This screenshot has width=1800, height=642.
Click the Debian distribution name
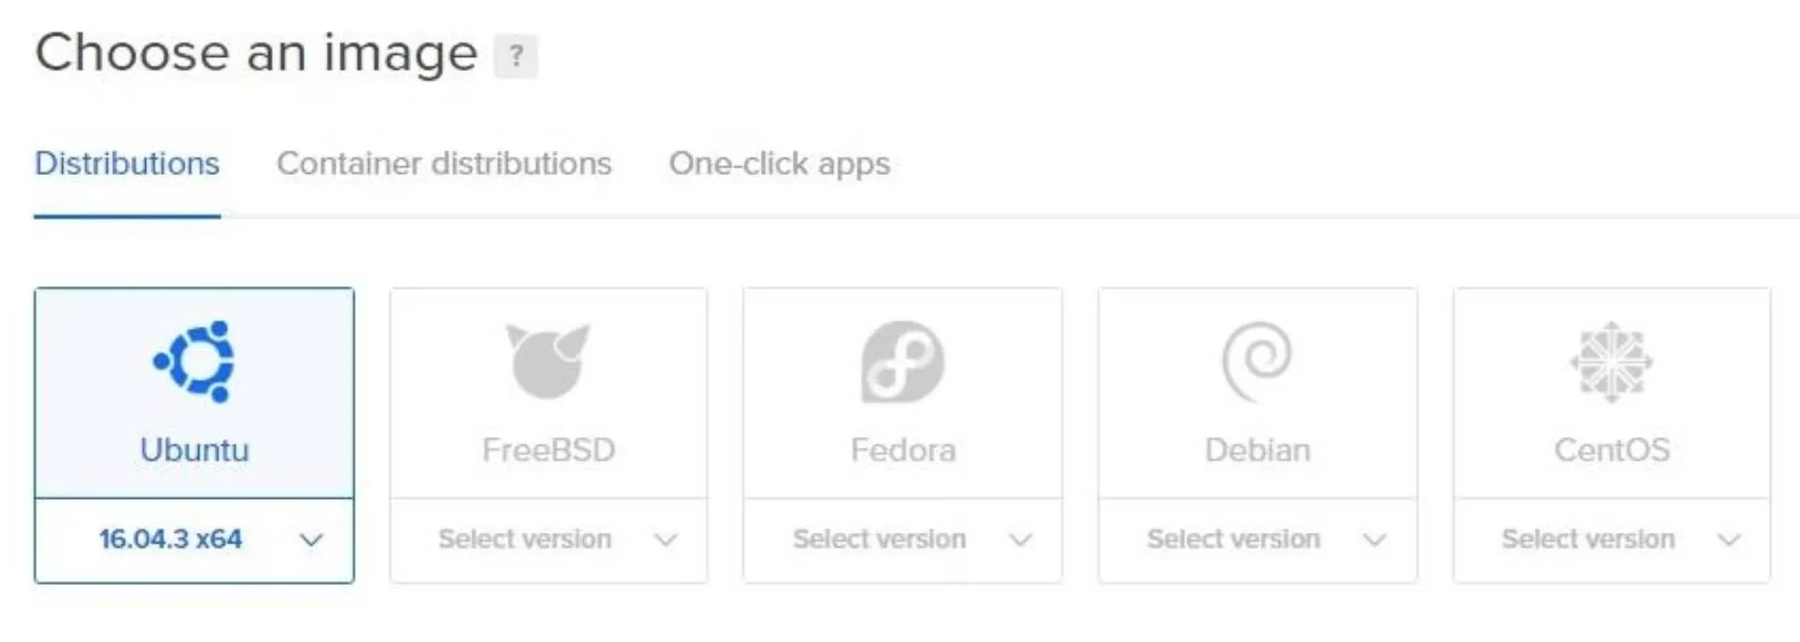pos(1258,450)
